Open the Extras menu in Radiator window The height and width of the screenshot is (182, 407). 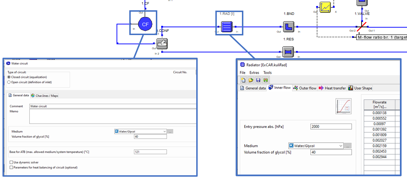click(254, 73)
